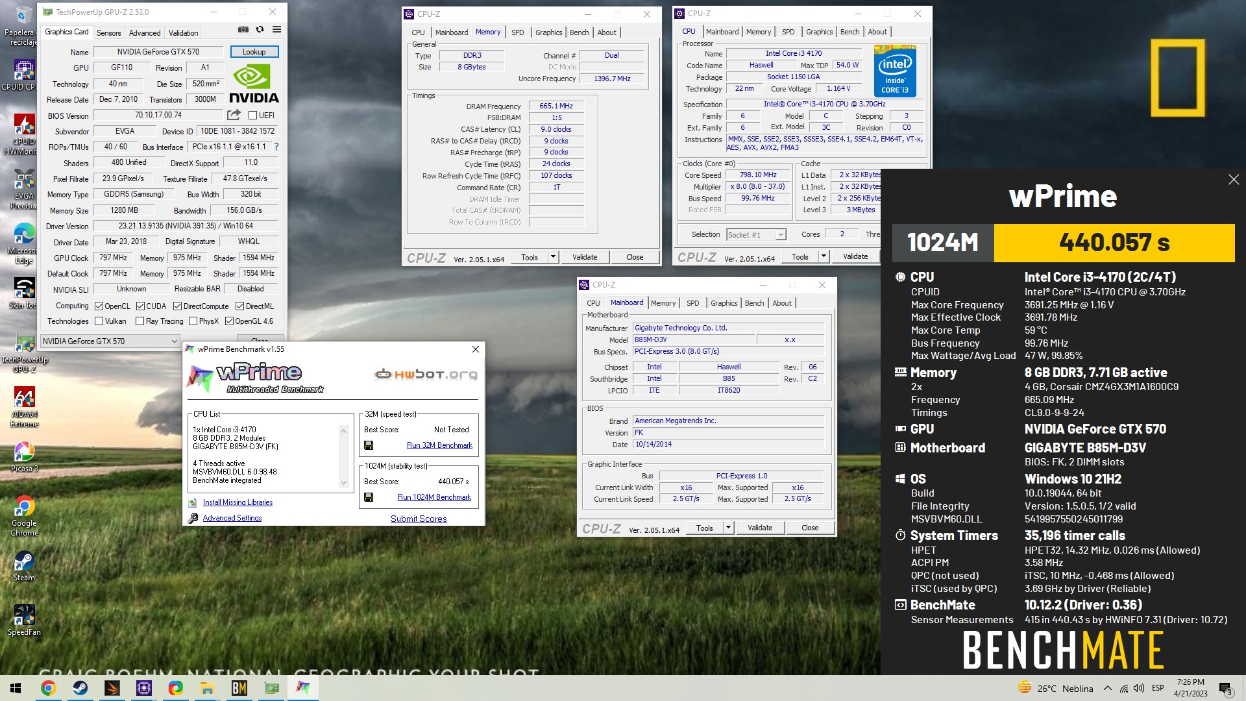Click the wPrime CPU List scroll down arrow

pos(343,482)
